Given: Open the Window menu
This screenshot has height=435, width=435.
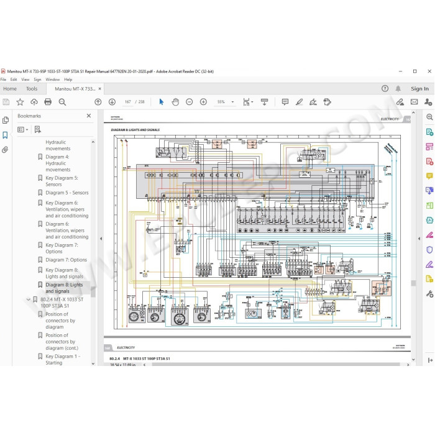Looking at the screenshot, I should tap(52, 80).
